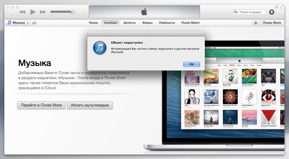
Task: Select the Pearl Jam Lightning Bolt album cover
Action: (268, 97)
